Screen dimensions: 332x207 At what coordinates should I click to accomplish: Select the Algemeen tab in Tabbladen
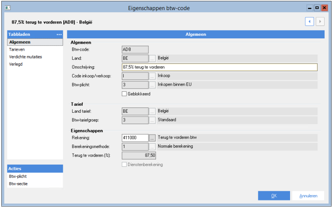pyautogui.click(x=35, y=42)
